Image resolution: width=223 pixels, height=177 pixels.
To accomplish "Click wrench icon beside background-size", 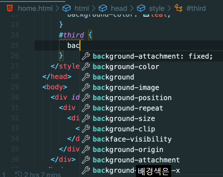I will pos(86,118).
